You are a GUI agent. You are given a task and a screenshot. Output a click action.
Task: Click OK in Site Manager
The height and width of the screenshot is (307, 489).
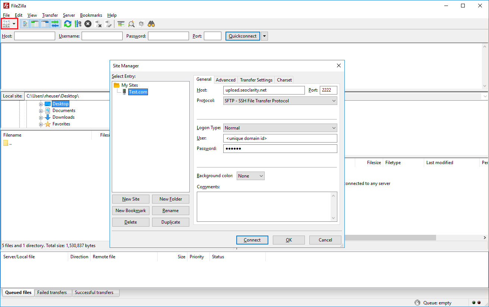point(289,240)
